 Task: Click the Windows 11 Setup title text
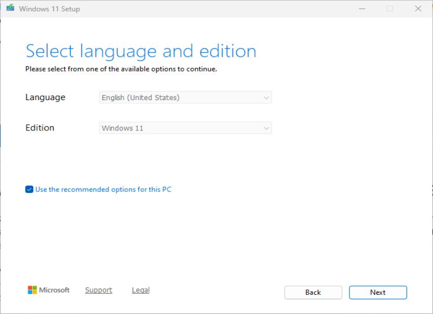50,9
